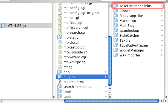The width and height of the screenshot is (168, 103).
Task: Click the horizontal scroll left arrow
Action: coord(161,101)
